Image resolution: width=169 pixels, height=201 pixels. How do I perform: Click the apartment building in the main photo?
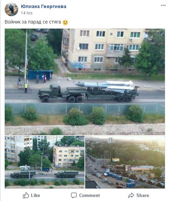coord(104,50)
